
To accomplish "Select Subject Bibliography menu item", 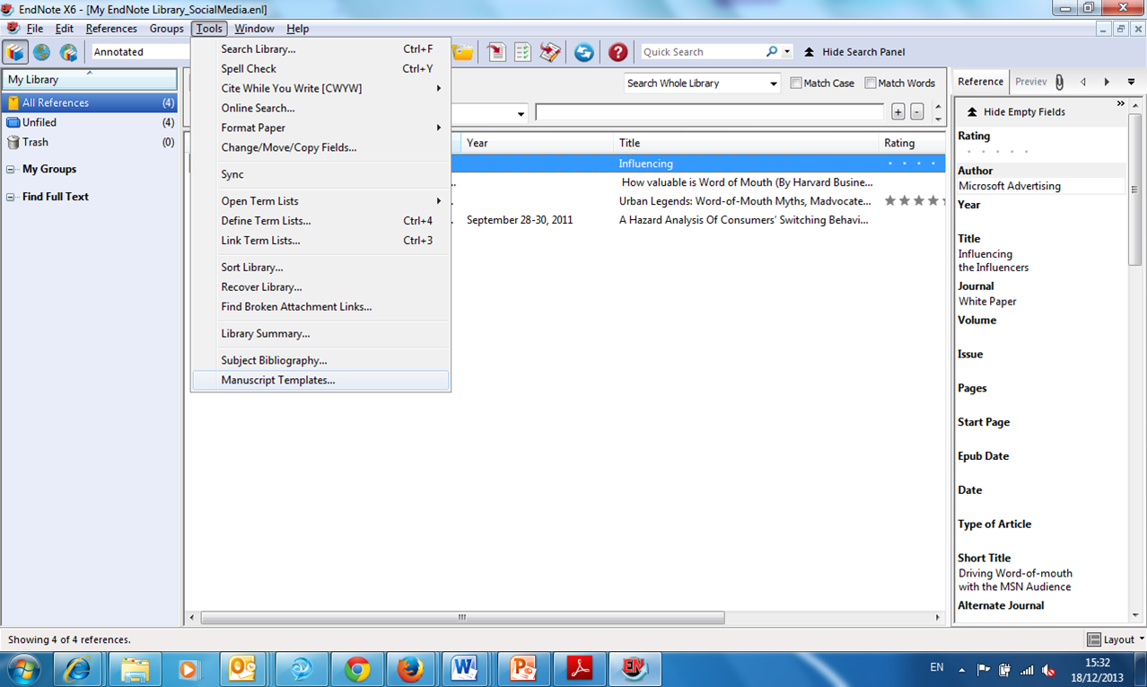I will (x=320, y=360).
